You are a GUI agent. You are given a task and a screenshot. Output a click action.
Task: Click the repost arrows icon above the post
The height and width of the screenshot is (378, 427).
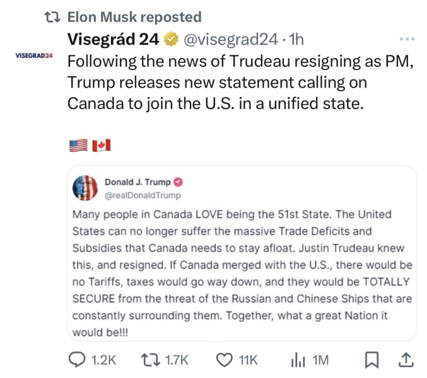pos(52,17)
